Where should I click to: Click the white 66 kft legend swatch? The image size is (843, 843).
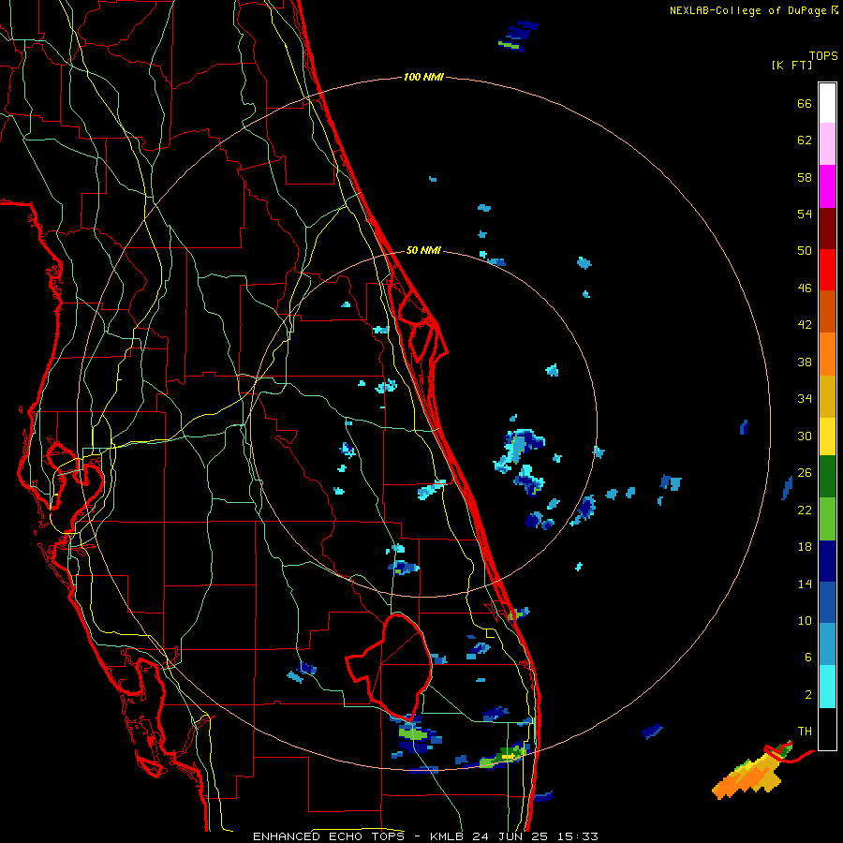[827, 103]
